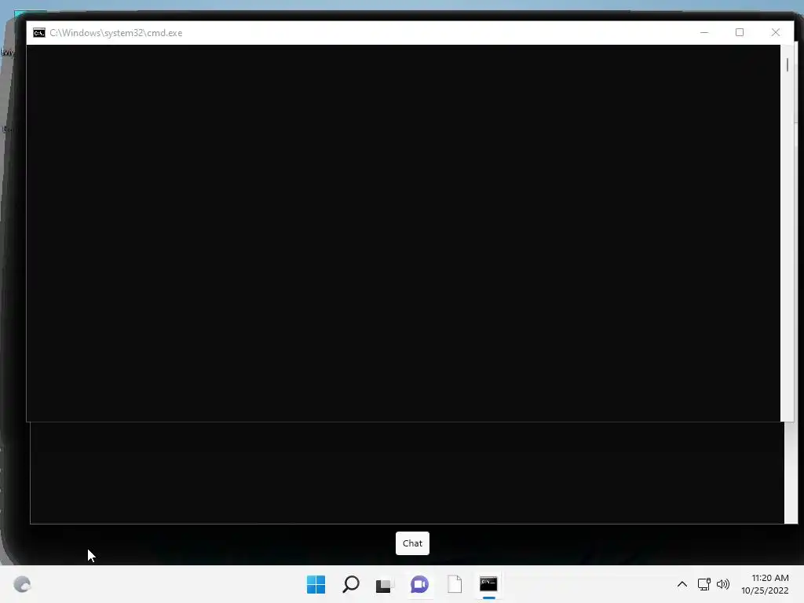Screen dimensions: 804x603
Task: Open Task View on the taskbar
Action: click(385, 585)
